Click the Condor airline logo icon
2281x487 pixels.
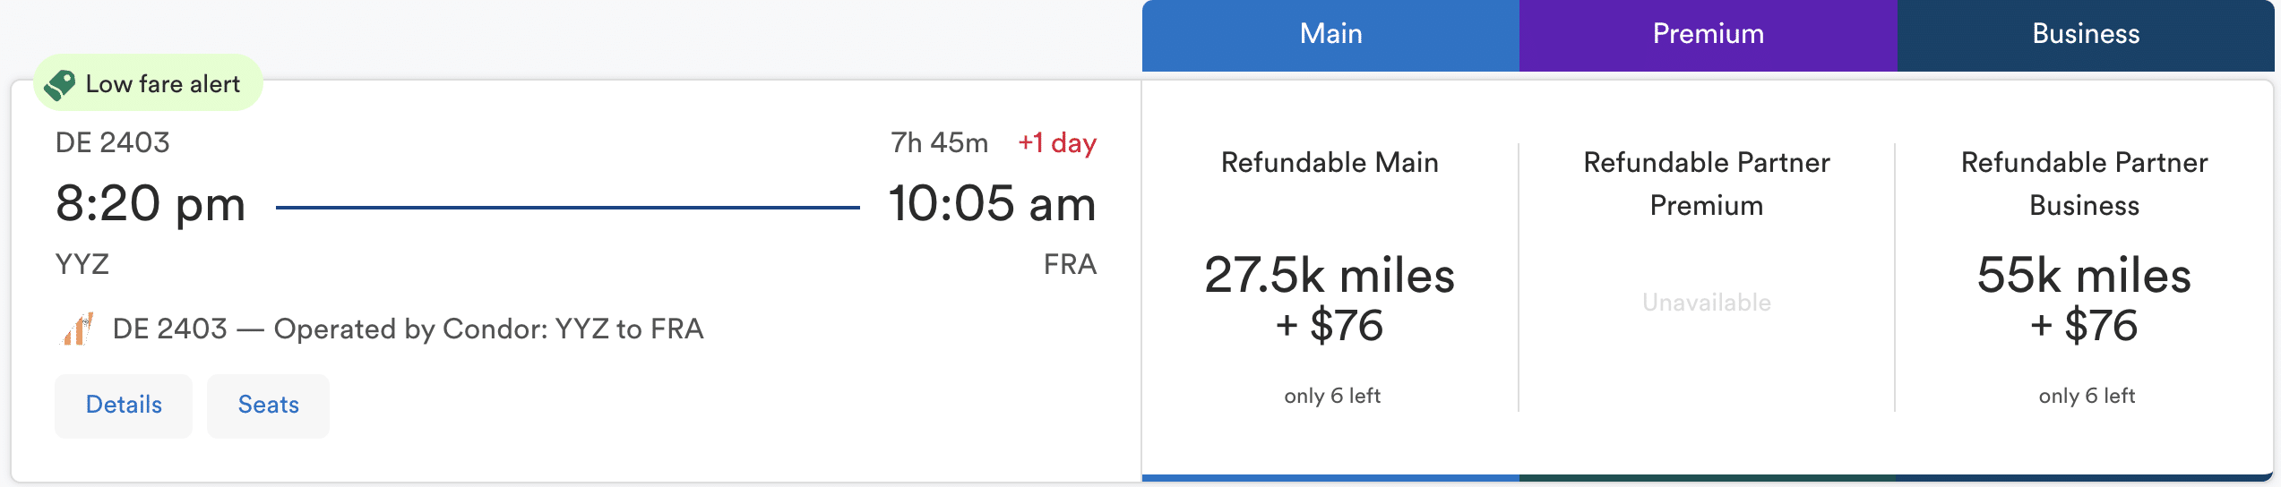point(78,329)
